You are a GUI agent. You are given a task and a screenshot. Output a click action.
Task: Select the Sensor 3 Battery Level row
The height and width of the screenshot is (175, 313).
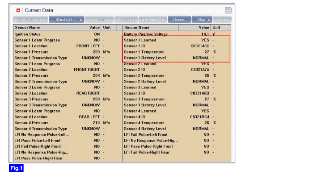click(x=177, y=105)
